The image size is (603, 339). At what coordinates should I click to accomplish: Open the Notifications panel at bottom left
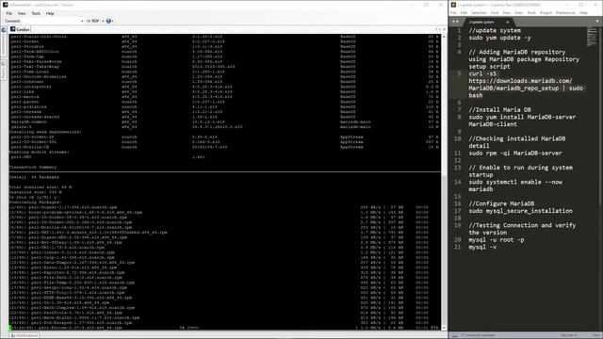point(24,335)
